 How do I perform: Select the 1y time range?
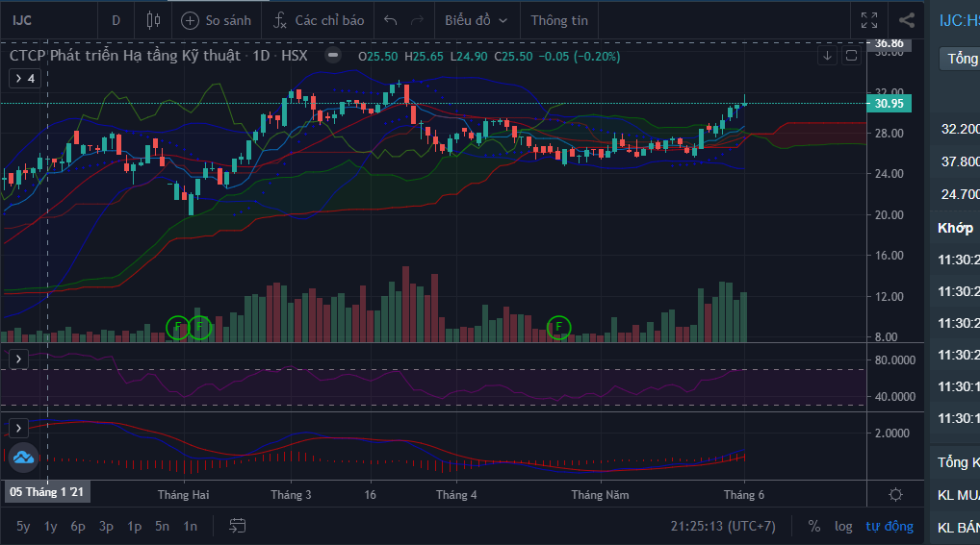point(51,526)
